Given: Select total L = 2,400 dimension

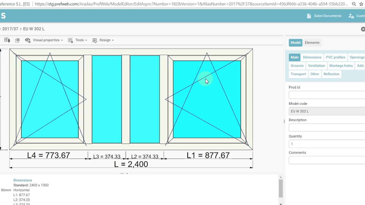Looking at the screenshot, I should click(x=131, y=164).
